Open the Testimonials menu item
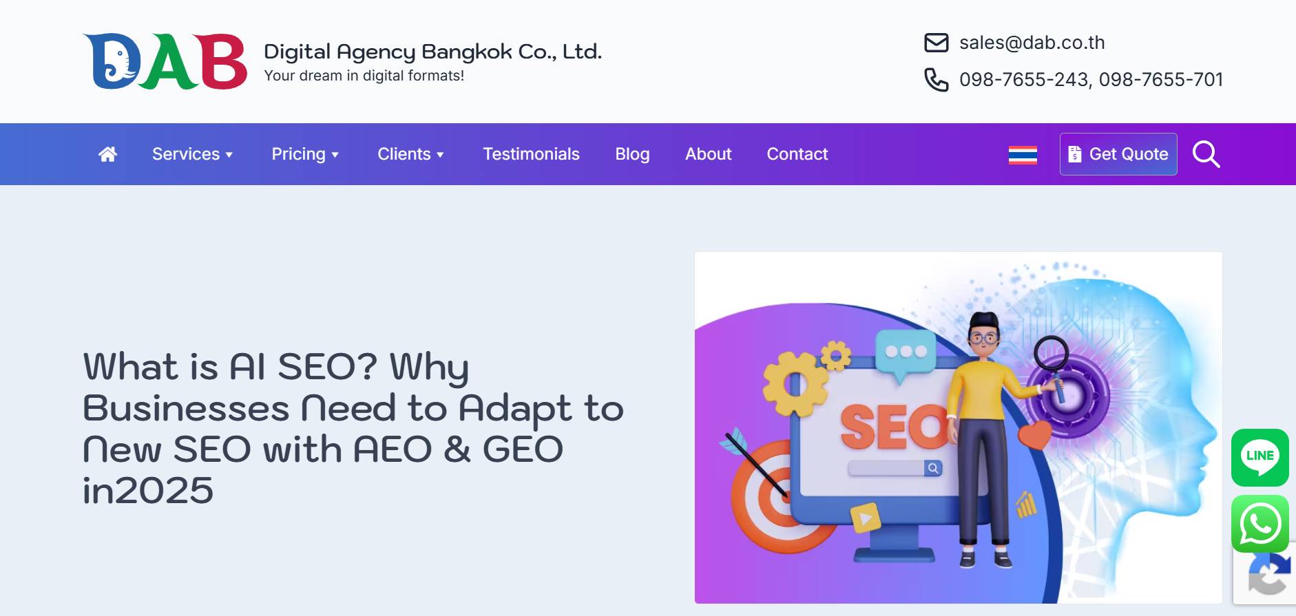 point(531,154)
